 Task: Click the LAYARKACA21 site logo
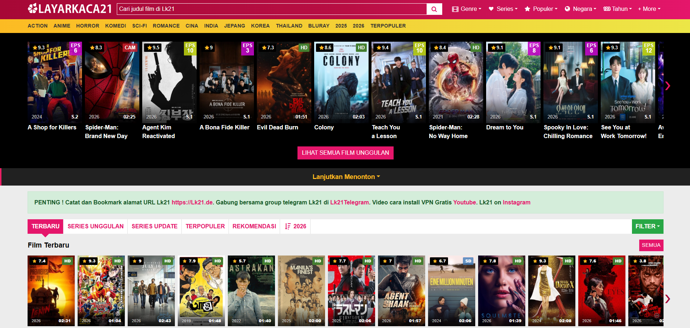click(70, 9)
